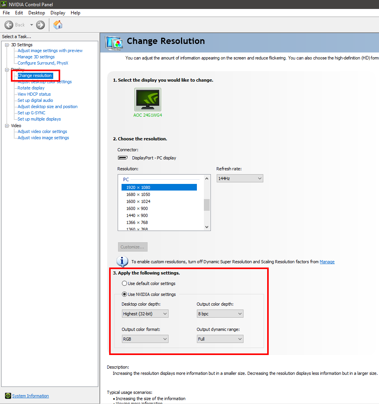Open the Back history dropdown arrow
Viewport: 379px width, 404px height.
pyautogui.click(x=31, y=25)
